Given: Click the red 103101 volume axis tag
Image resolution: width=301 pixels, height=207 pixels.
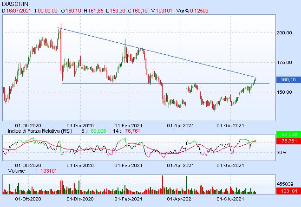Looking at the screenshot, I should [x=288, y=191].
